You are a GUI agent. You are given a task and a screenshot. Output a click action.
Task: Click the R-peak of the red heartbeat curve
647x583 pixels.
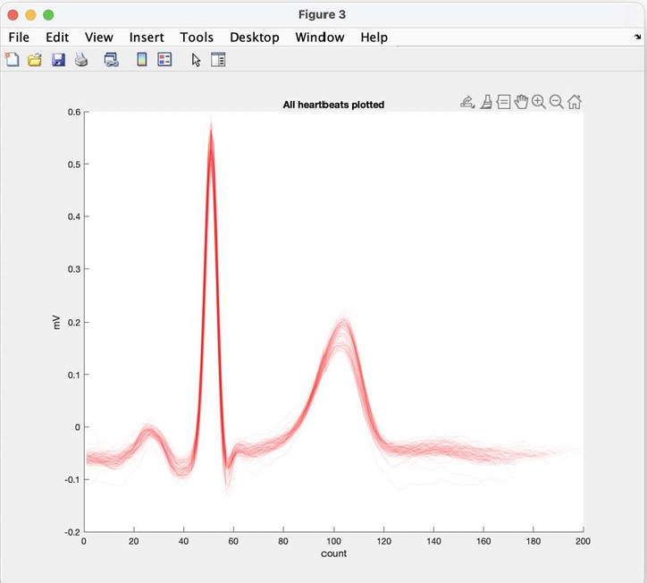coord(211,134)
